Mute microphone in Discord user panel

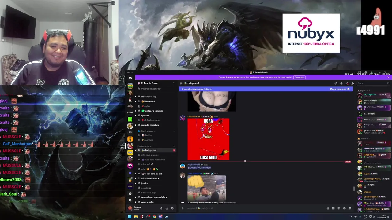coord(161,208)
